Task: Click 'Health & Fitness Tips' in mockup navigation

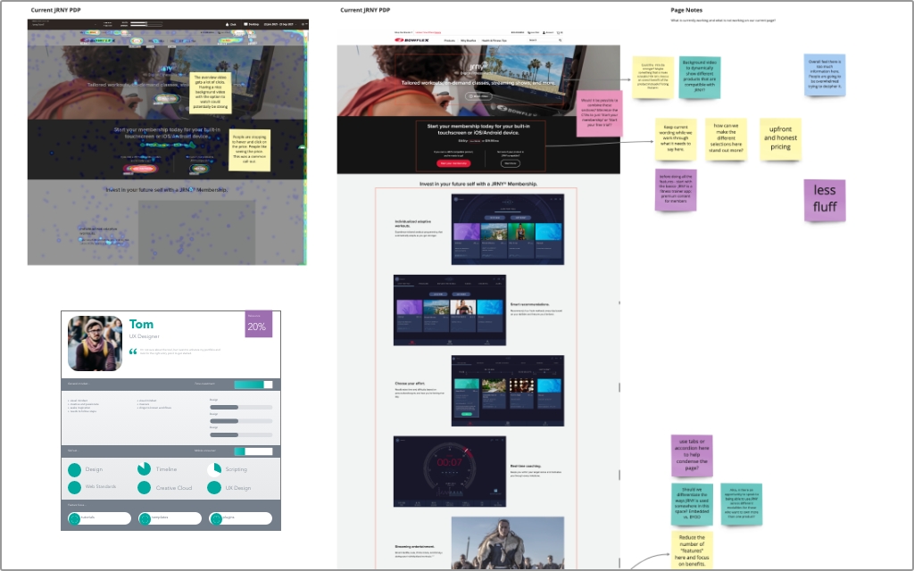Action: [x=494, y=41]
